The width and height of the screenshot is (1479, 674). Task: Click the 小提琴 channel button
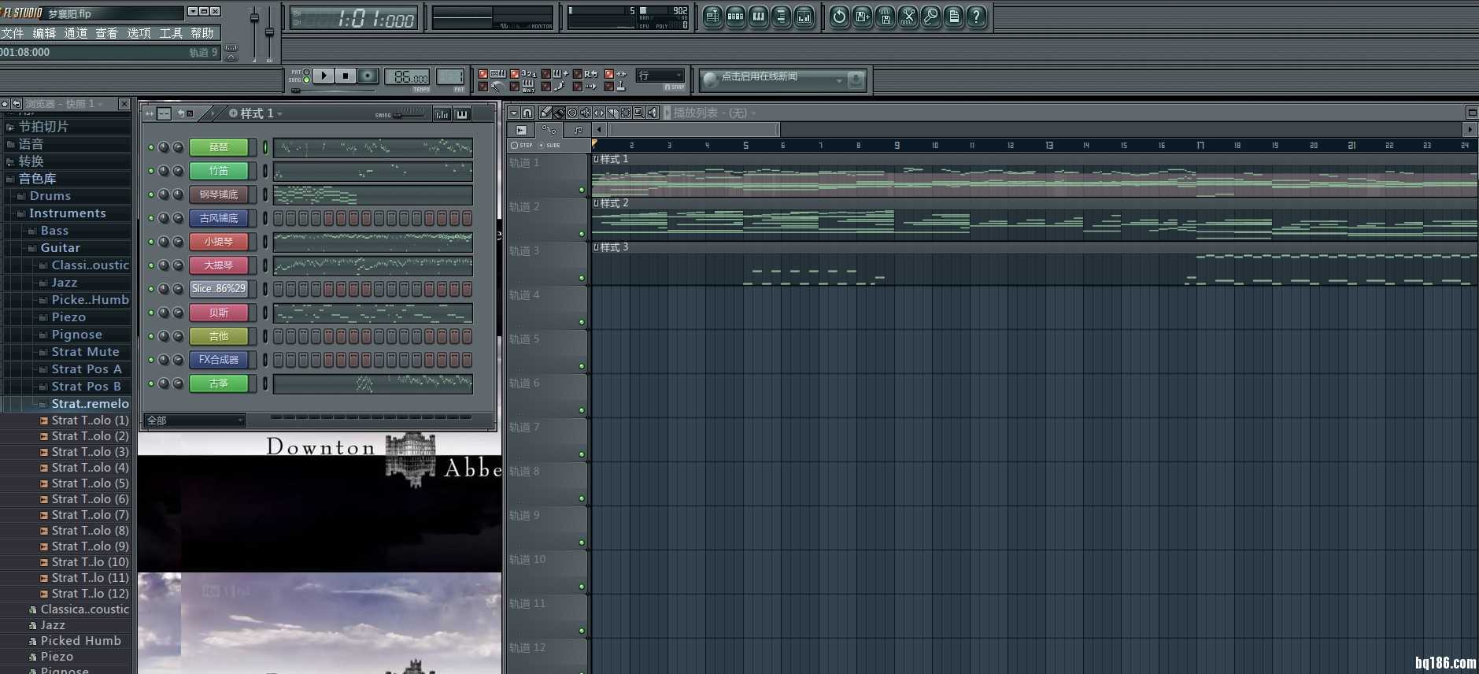pyautogui.click(x=219, y=242)
